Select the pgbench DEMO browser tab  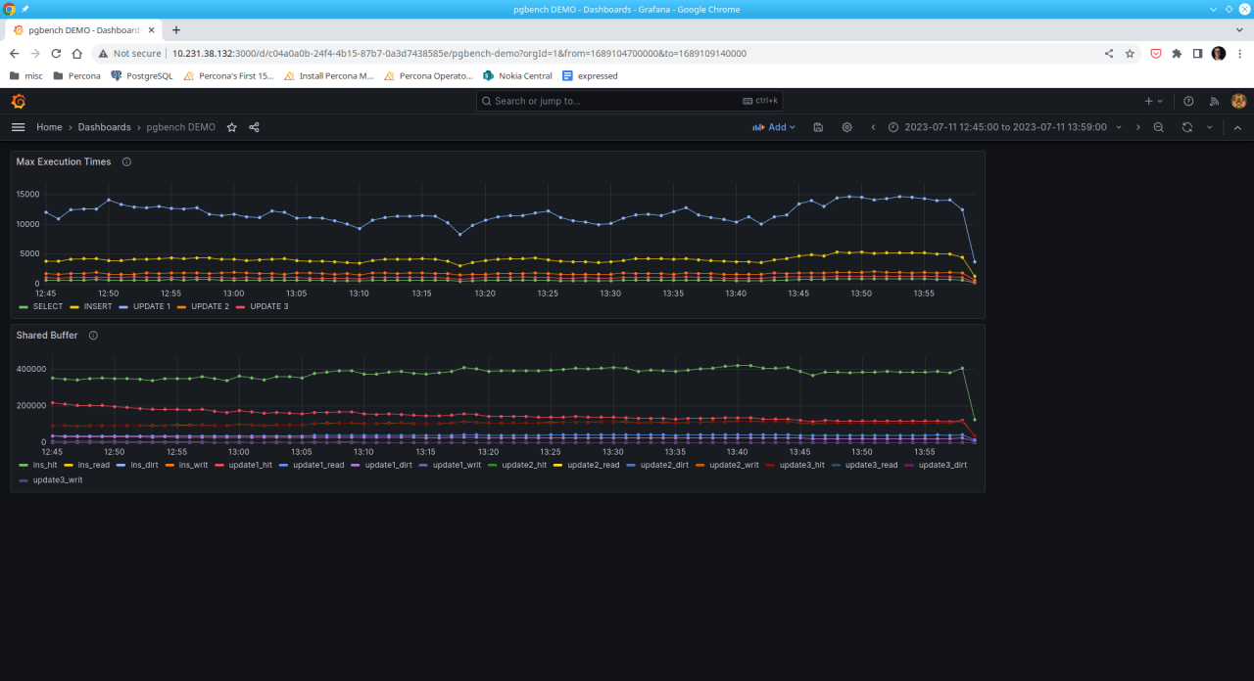click(83, 29)
